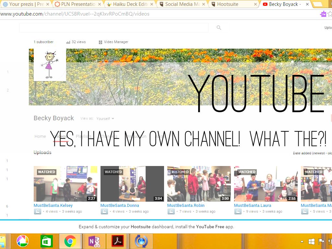Viewport: 332px width, 249px height.
Task: Click the 1 subscriber link
Action: 43,42
